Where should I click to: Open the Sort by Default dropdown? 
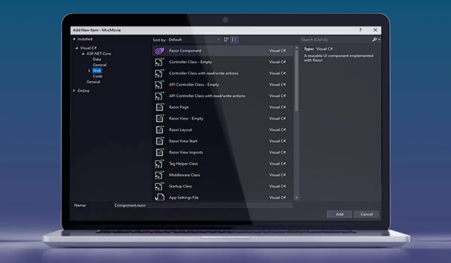[x=194, y=39]
